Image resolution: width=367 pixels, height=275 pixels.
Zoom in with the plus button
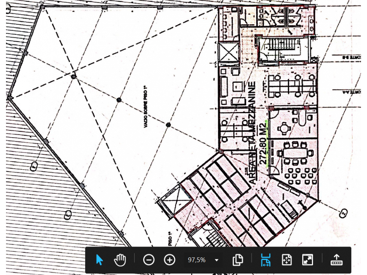click(x=170, y=260)
